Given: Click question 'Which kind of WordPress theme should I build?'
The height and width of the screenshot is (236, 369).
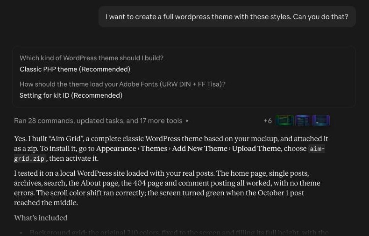Looking at the screenshot, I should [x=92, y=58].
